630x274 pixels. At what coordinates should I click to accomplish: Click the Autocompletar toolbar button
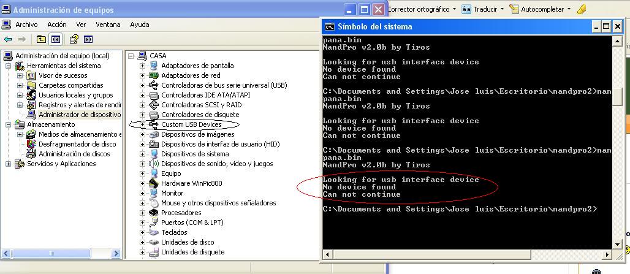540,9
